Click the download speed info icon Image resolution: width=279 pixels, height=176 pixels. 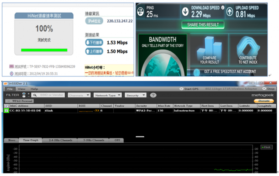click(223, 7)
